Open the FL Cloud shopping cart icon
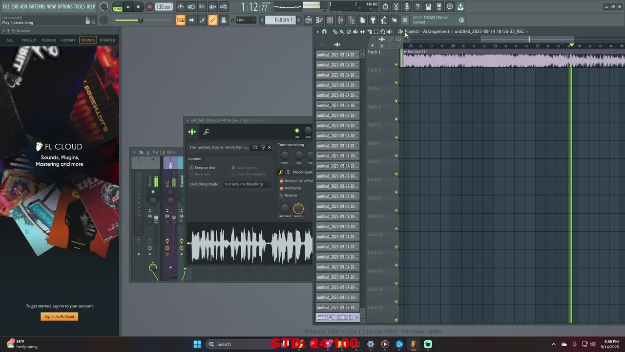Viewport: 625px width, 352px height. pos(405,20)
